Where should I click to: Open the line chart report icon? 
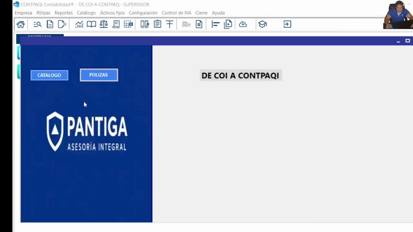click(79, 24)
